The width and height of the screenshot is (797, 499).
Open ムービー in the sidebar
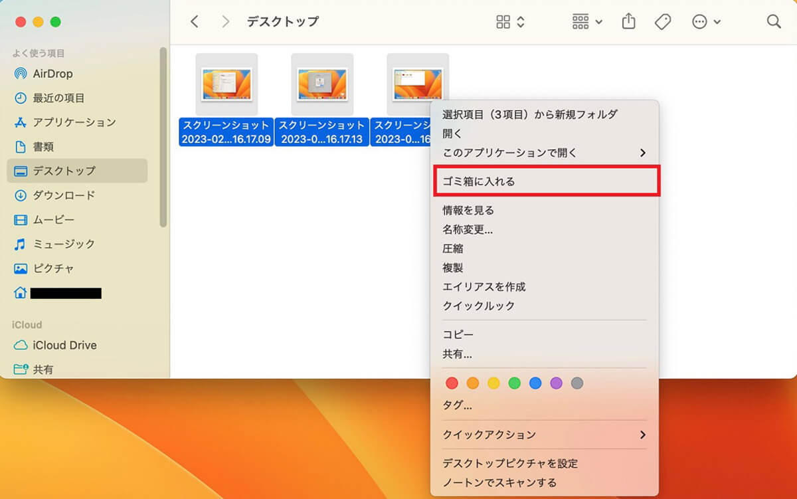click(x=77, y=220)
